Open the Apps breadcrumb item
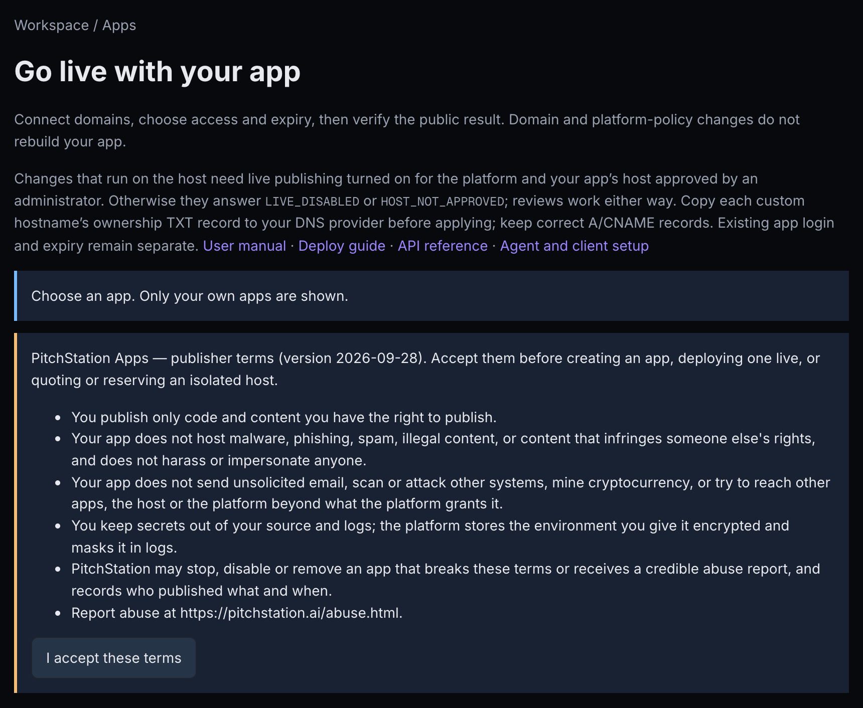Image resolution: width=863 pixels, height=708 pixels. pos(119,25)
